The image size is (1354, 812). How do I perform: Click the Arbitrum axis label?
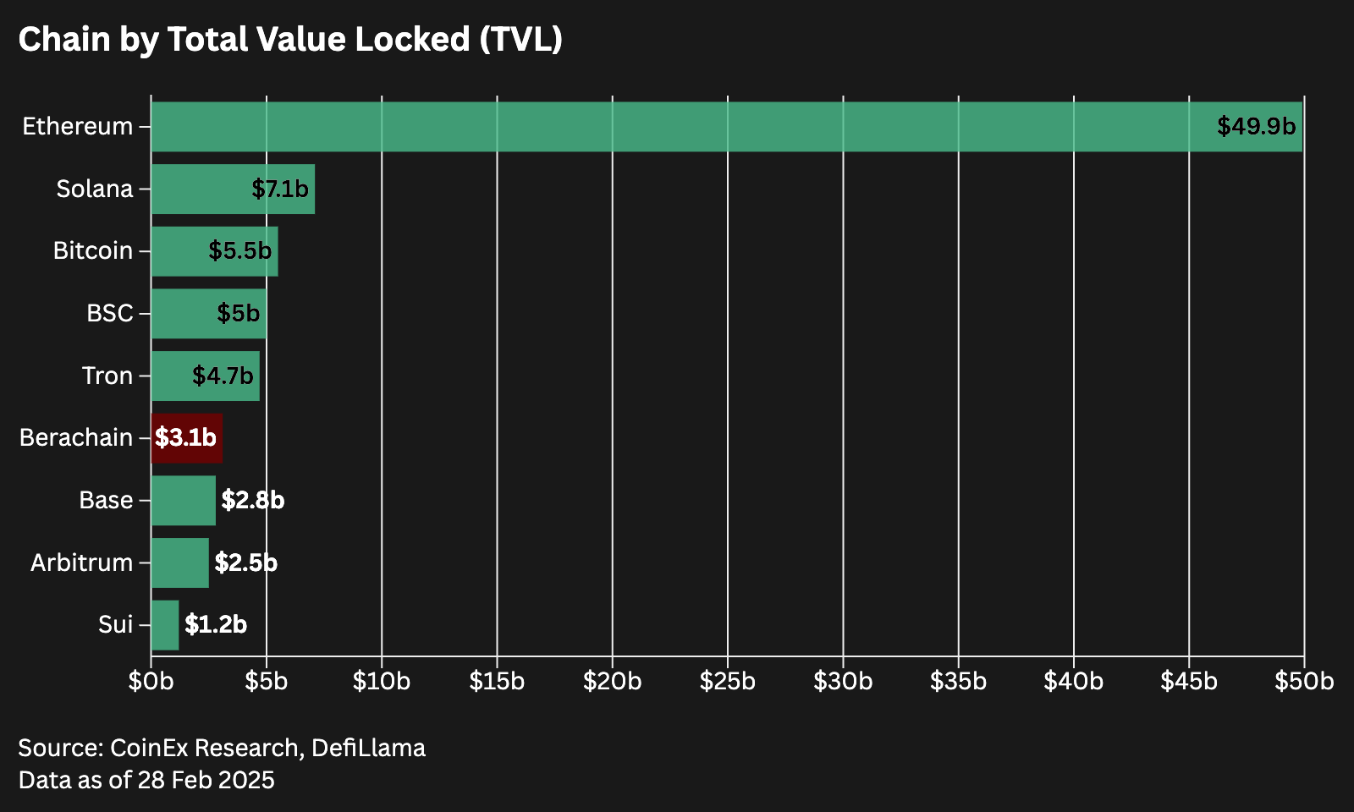tap(82, 562)
